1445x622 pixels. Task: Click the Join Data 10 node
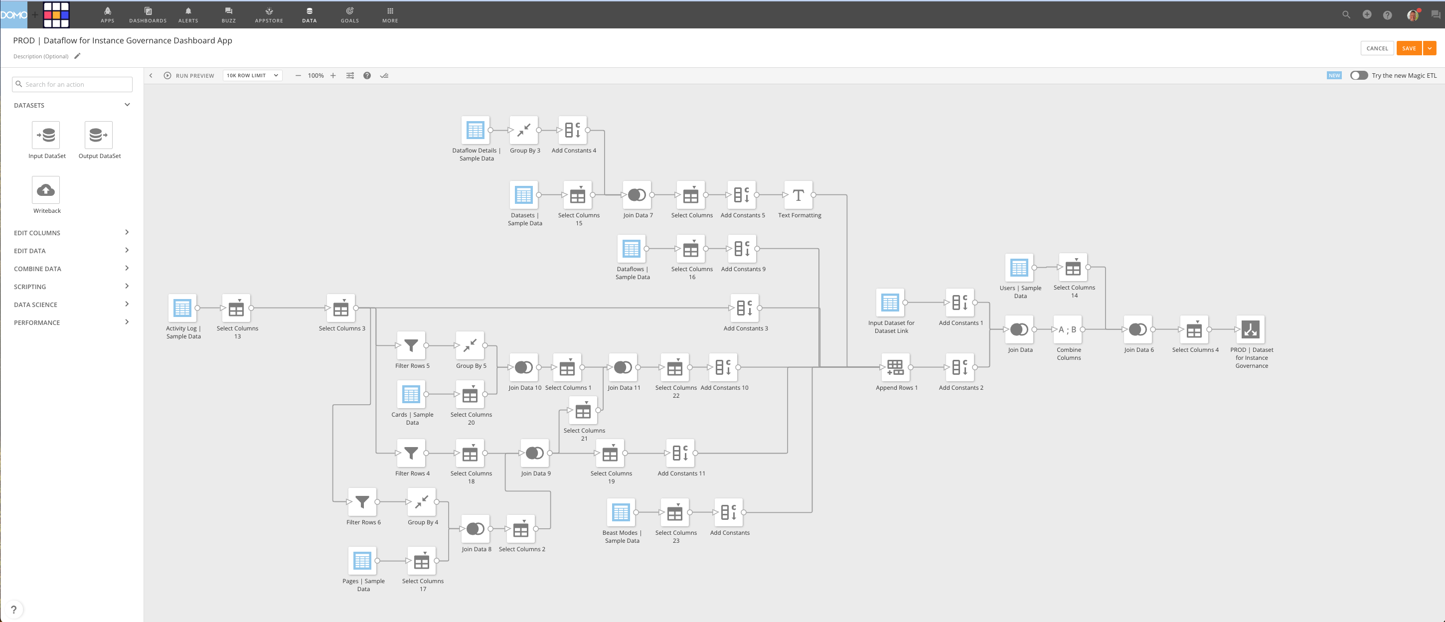coord(524,367)
